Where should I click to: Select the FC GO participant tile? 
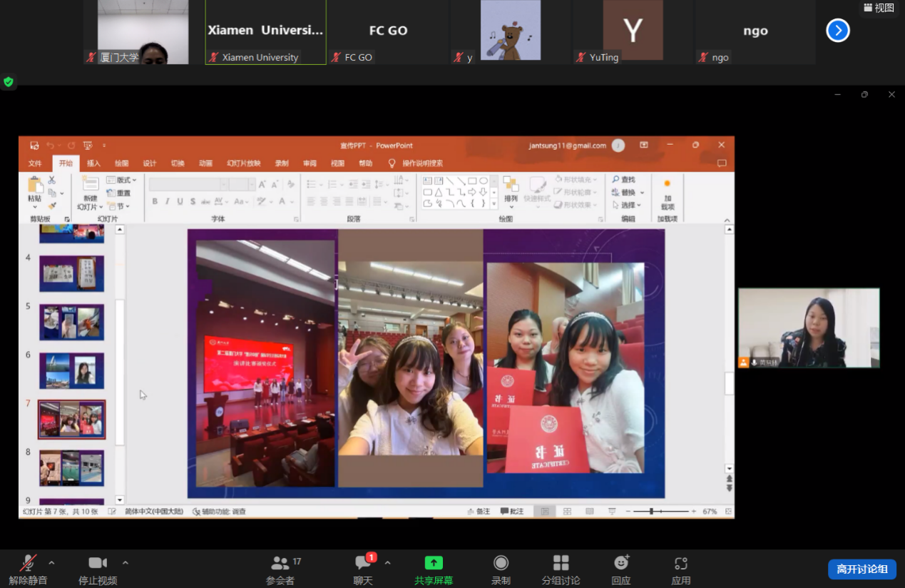click(x=388, y=32)
